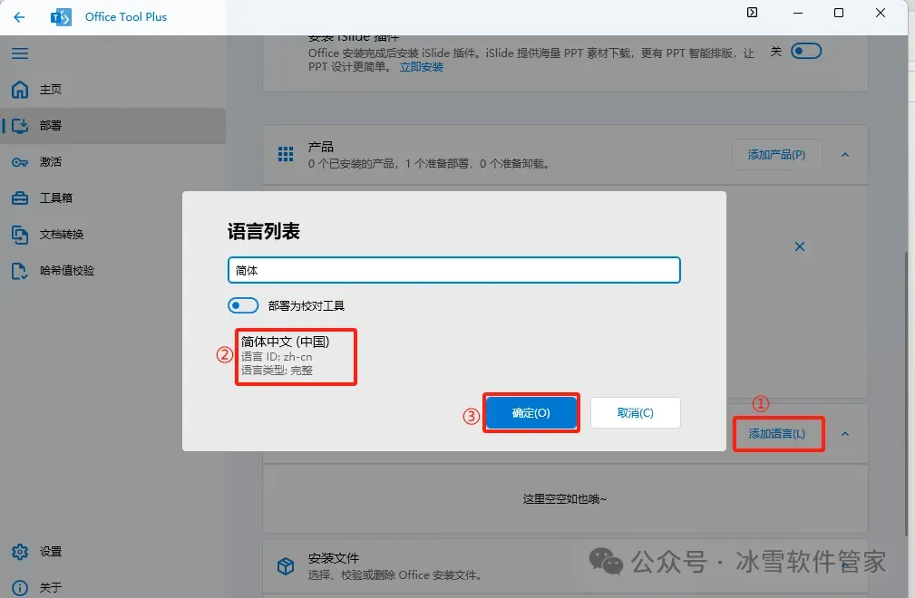The height and width of the screenshot is (598, 915).
Task: Minimize the Office Tool Plus window
Action: [798, 13]
